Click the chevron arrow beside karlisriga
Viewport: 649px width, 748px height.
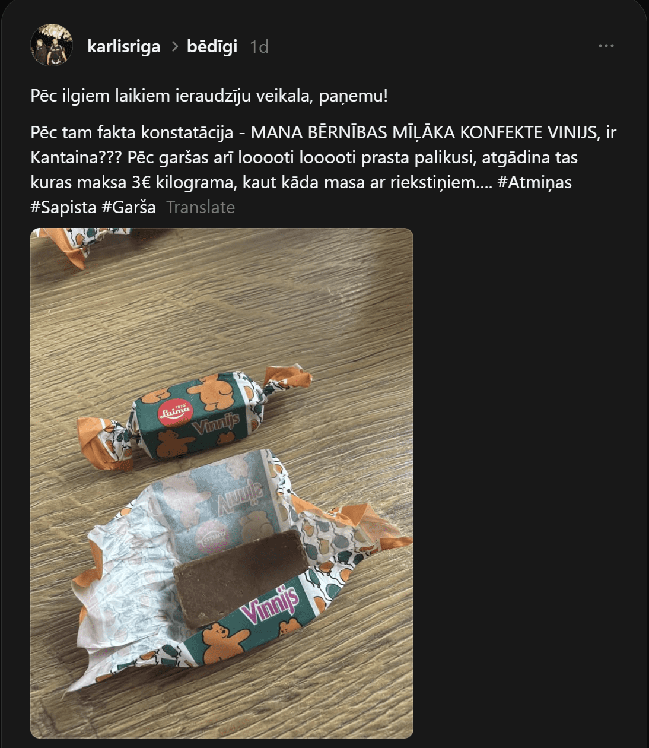coord(174,46)
